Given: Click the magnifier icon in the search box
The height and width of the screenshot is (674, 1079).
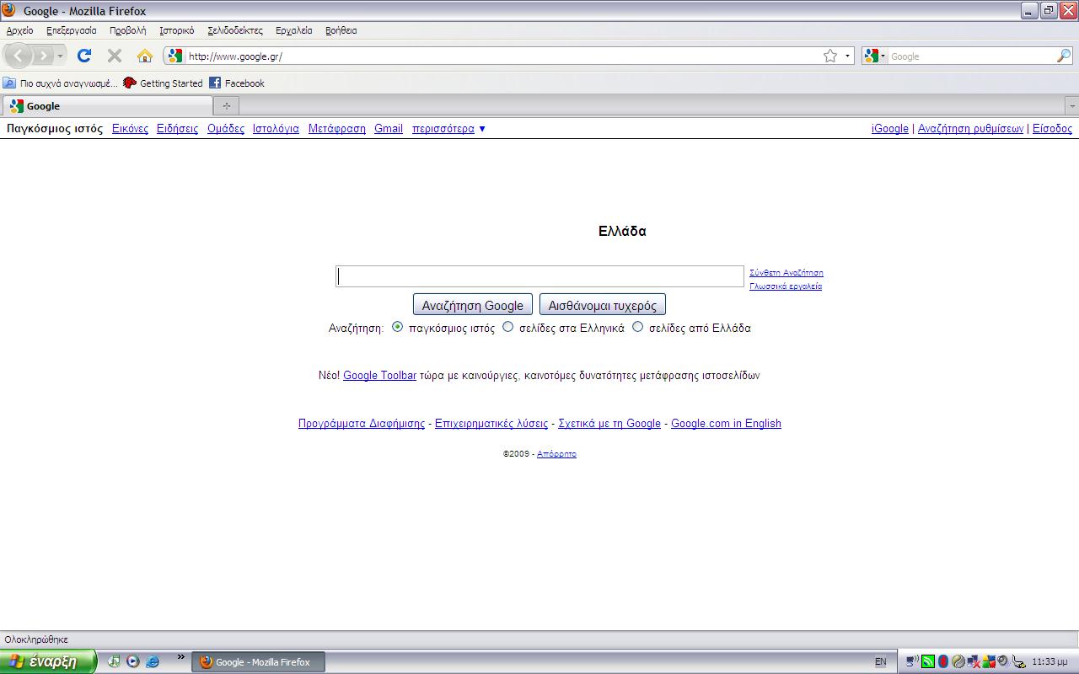Looking at the screenshot, I should pyautogui.click(x=1064, y=56).
